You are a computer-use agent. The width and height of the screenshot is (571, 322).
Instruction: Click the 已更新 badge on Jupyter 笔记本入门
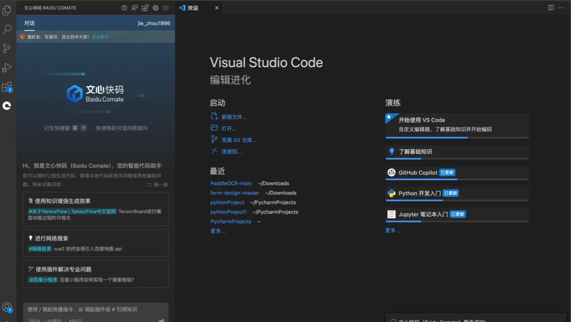(458, 214)
